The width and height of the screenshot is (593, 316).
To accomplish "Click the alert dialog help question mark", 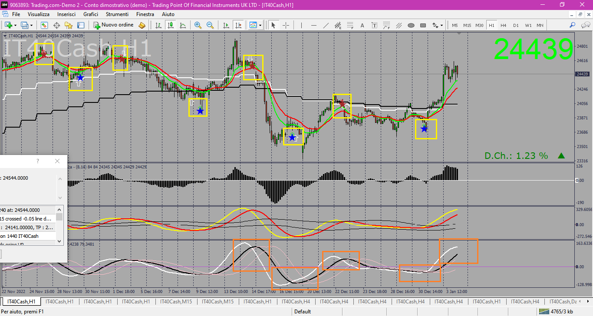I will pos(37,161).
